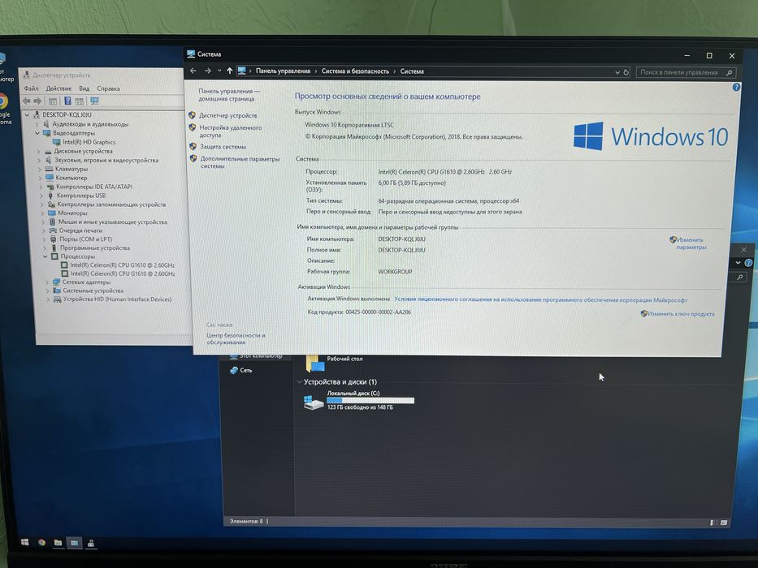Click Система и безопасность breadcrumb

click(x=355, y=71)
